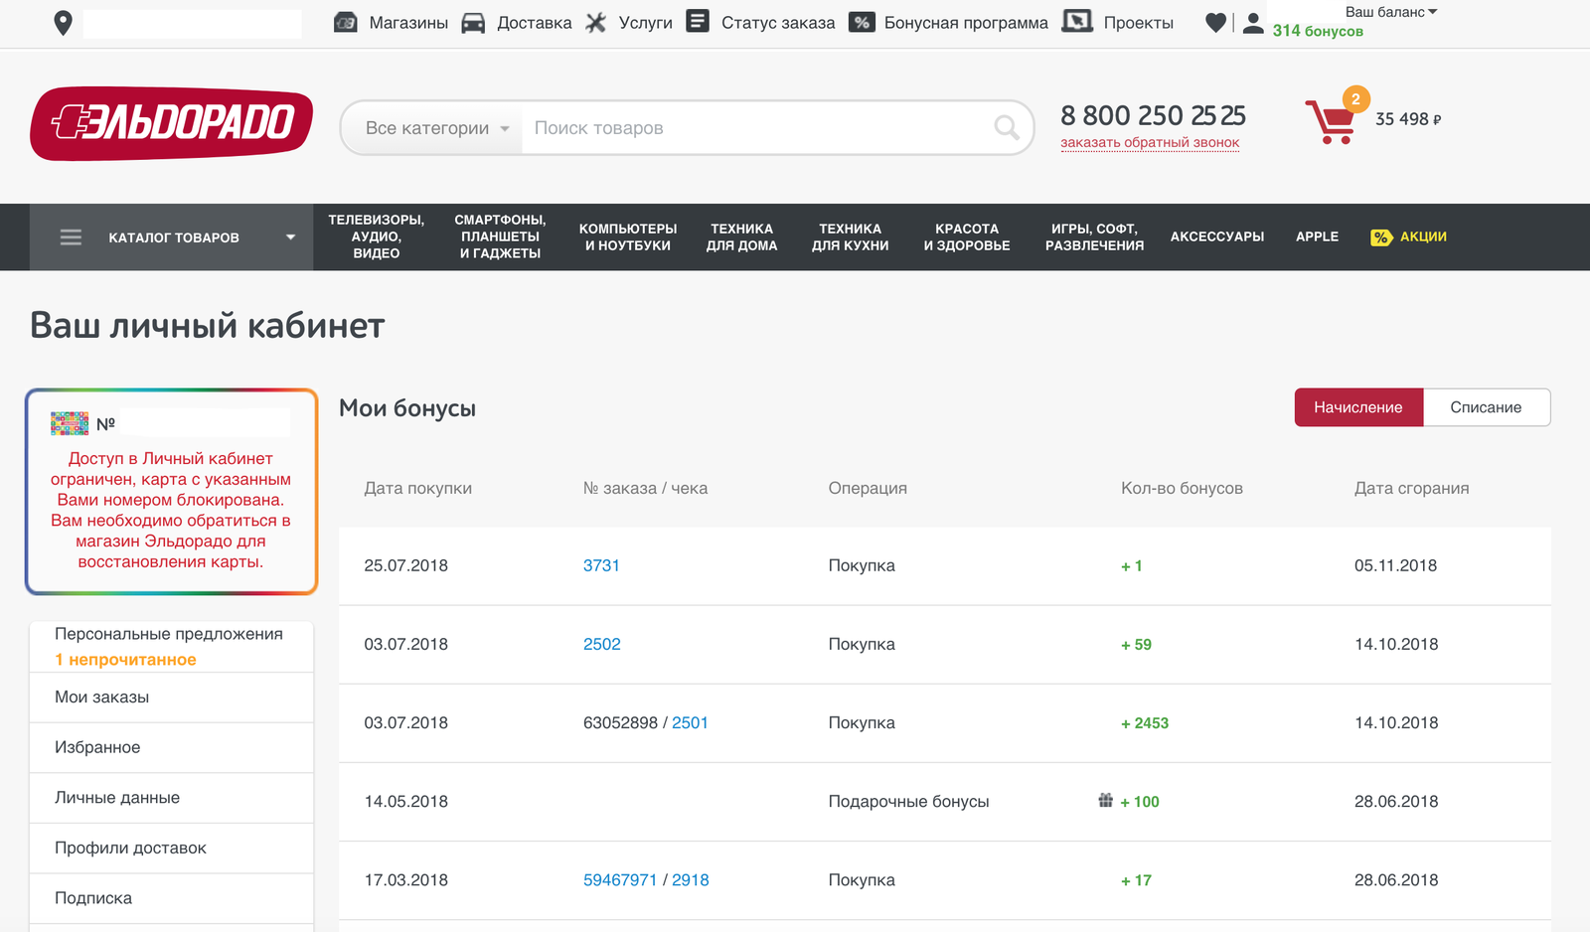Open Игры, софт, развлечения menu
The image size is (1590, 932).
point(1094,236)
